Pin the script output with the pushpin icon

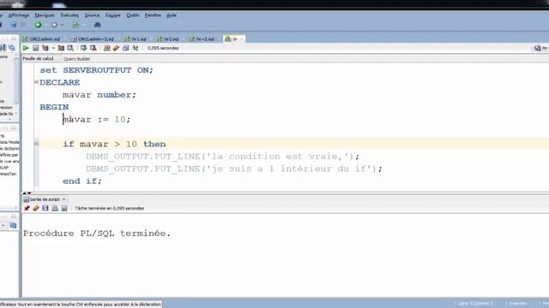pos(27,208)
